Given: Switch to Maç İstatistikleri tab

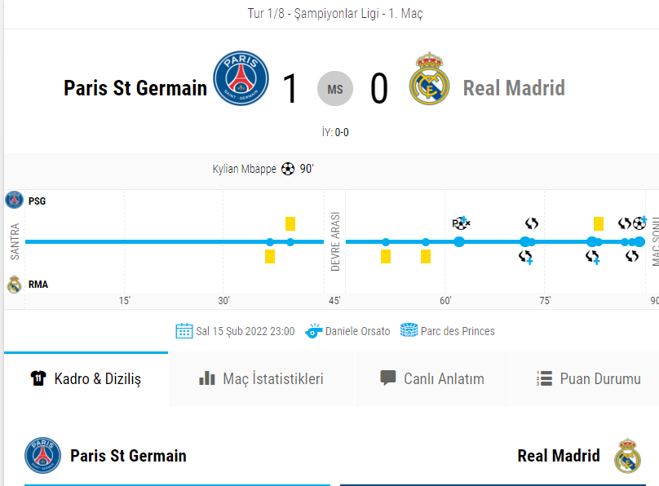Looking at the screenshot, I should (x=262, y=379).
